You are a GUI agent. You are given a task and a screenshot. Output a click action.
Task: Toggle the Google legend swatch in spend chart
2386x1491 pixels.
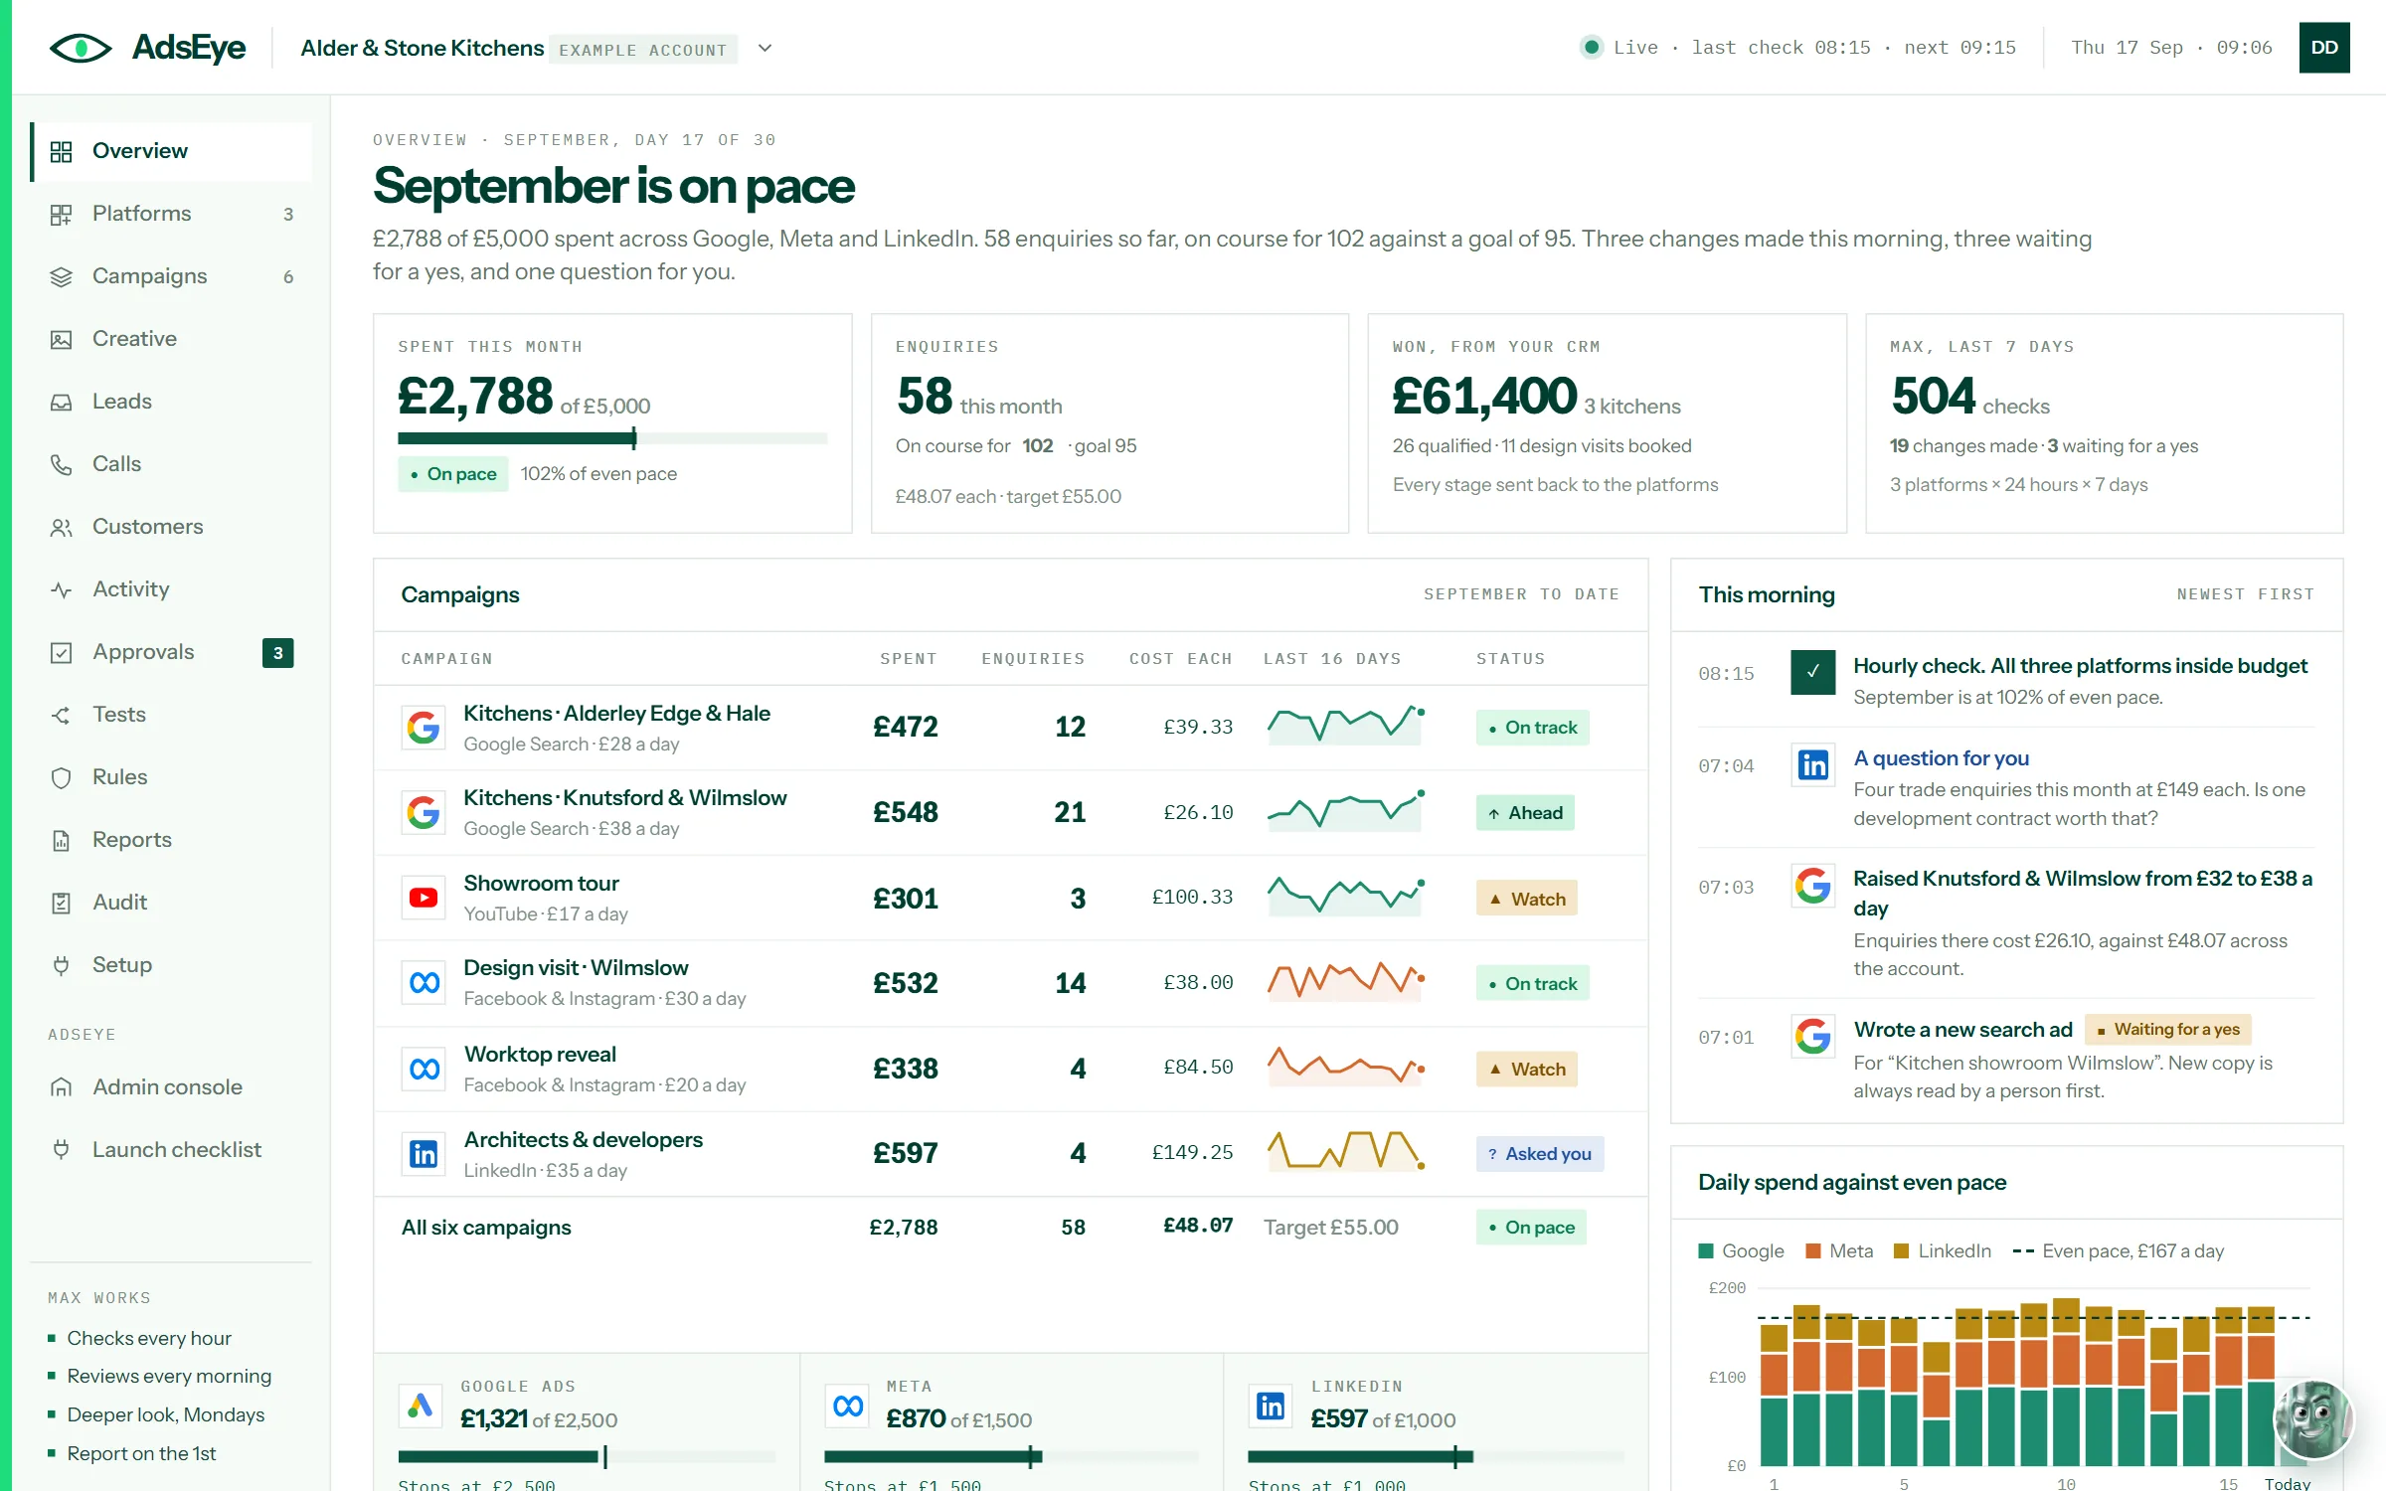[1706, 1250]
